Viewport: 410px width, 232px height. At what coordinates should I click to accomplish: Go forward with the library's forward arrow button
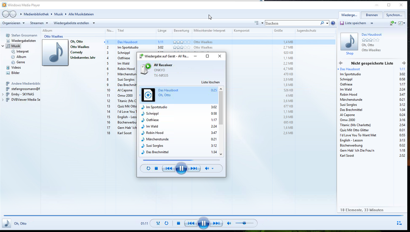(x=13, y=14)
